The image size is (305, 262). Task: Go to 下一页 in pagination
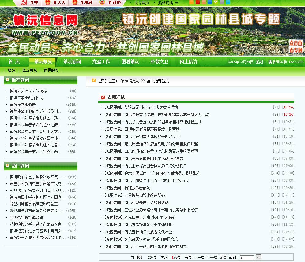212,257
